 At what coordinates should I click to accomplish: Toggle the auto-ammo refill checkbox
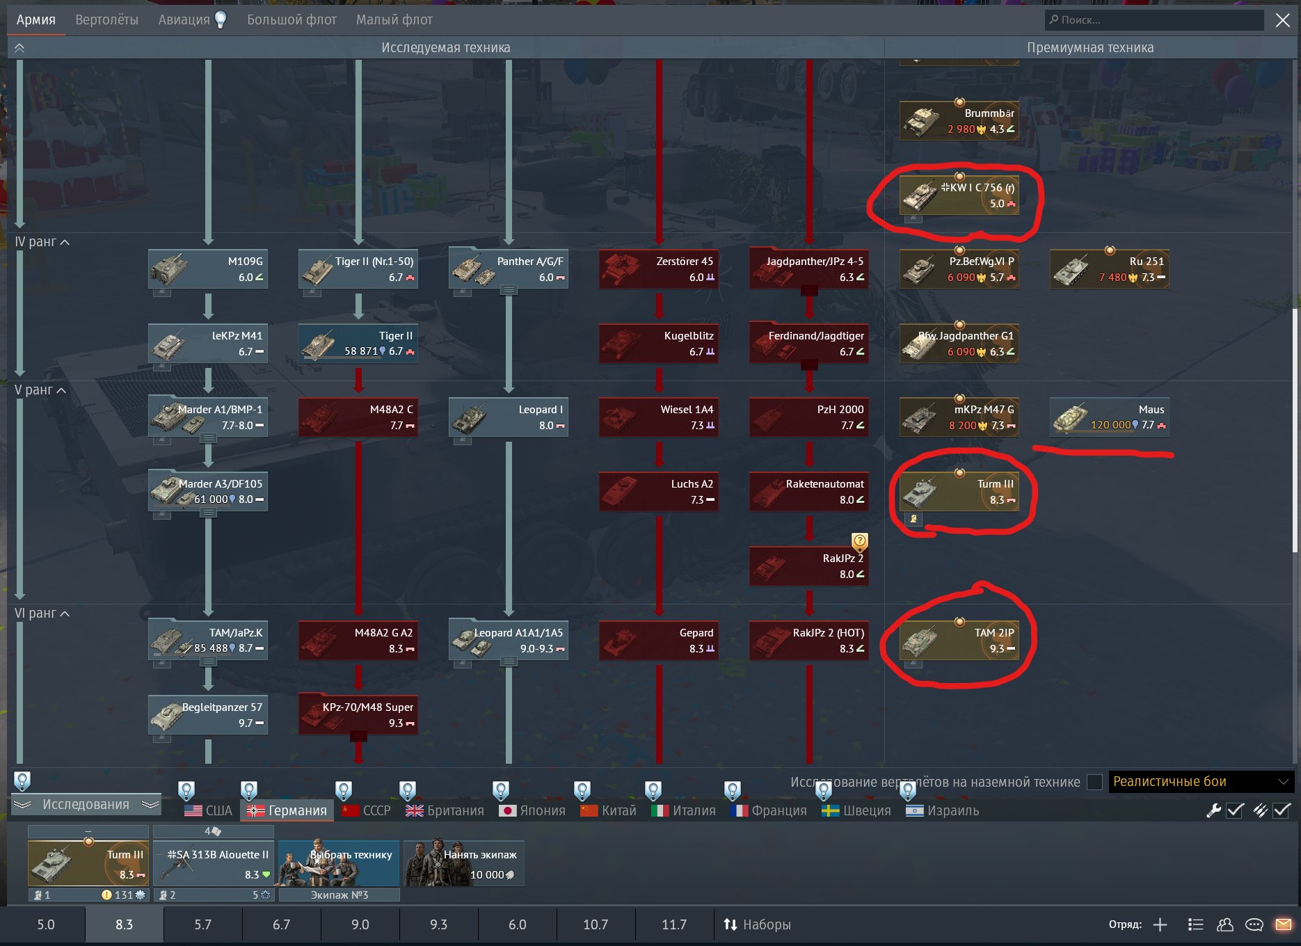1282,810
